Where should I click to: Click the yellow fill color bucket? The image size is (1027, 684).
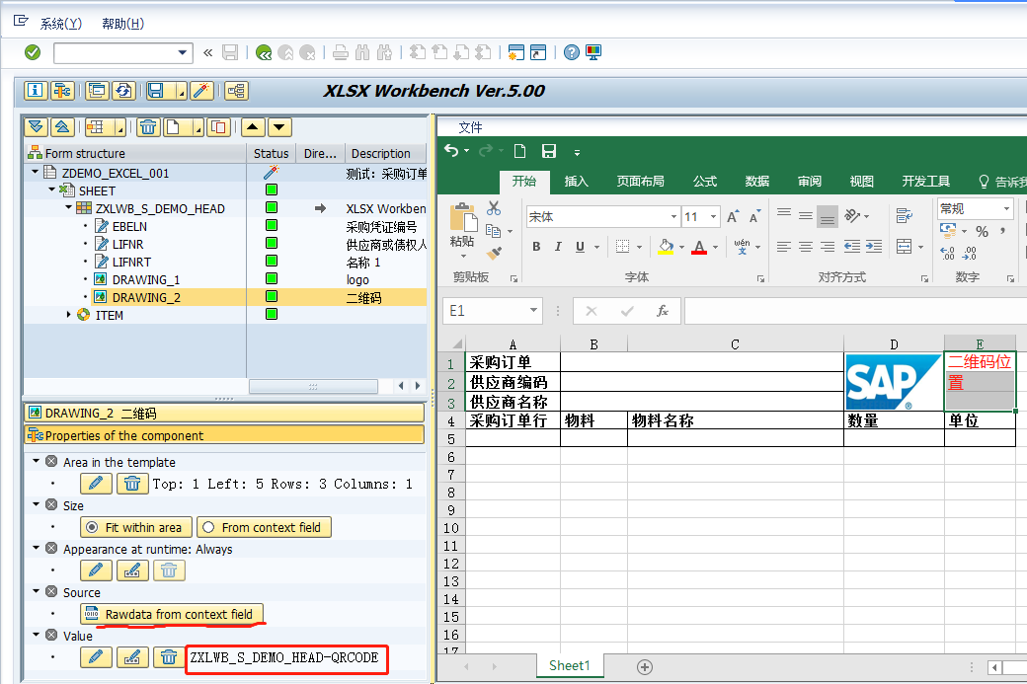(666, 247)
